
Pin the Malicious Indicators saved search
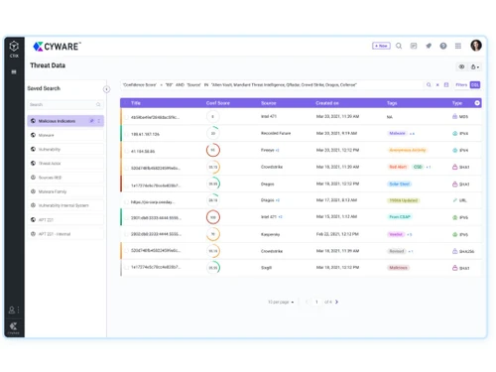pos(91,121)
